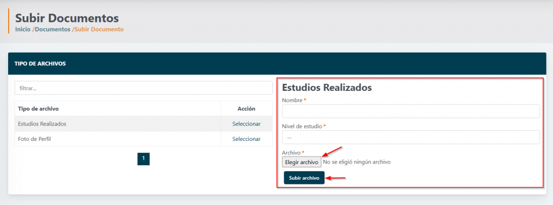Click the Subir archivo button
This screenshot has width=553, height=205.
(x=304, y=178)
